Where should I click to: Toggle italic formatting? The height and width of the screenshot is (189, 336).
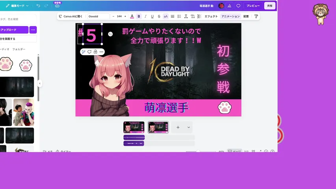point(145,16)
